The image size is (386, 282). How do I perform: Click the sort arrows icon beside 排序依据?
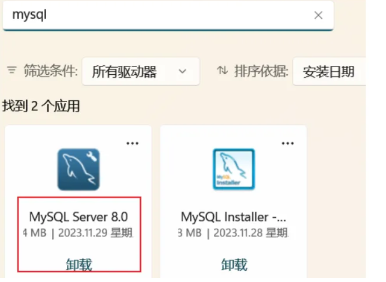222,70
